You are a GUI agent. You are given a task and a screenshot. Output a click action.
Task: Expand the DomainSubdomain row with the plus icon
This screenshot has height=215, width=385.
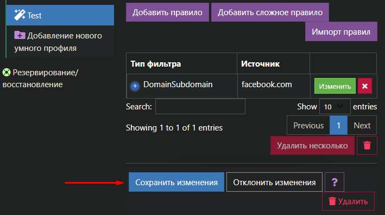coord(135,86)
